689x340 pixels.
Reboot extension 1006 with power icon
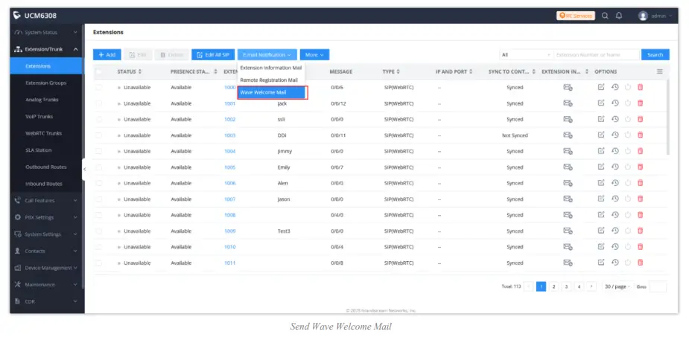pyautogui.click(x=627, y=183)
